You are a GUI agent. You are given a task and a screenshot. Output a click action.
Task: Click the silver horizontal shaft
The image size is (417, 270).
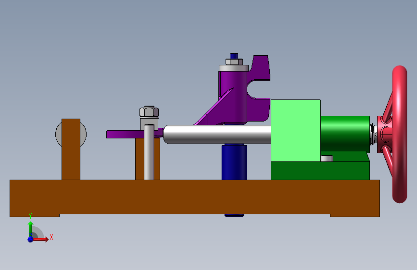point(217,134)
